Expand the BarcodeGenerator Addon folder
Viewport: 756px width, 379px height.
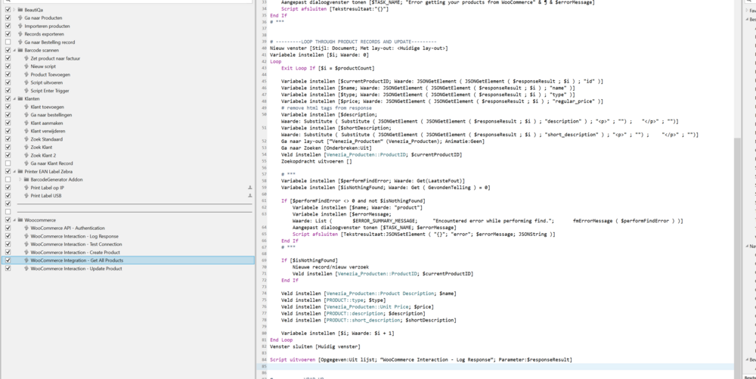click(x=20, y=179)
